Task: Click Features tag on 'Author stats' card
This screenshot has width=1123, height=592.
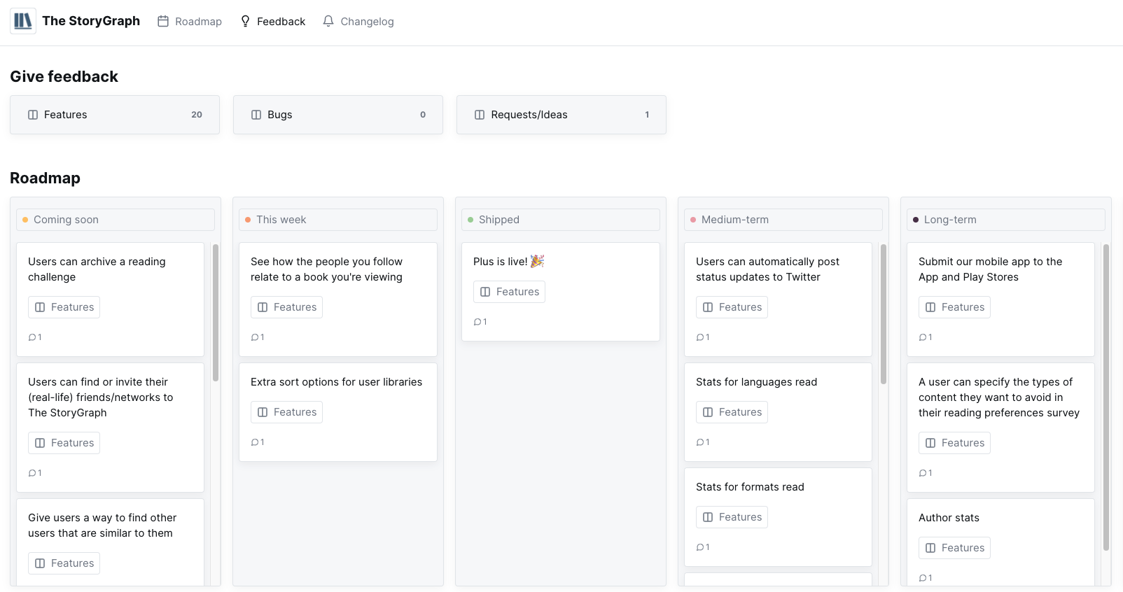Action: 955,548
